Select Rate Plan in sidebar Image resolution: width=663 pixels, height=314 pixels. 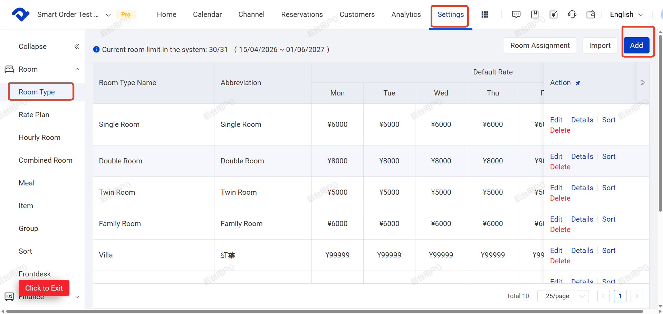[34, 115]
